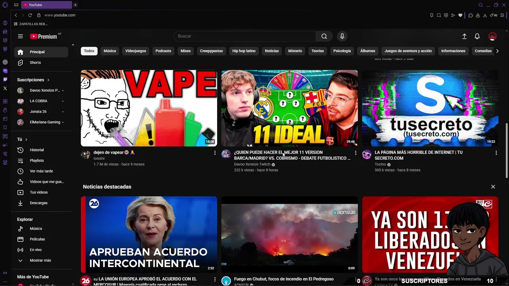Open the 'Jonata 26' subscription channel
The width and height of the screenshot is (509, 286).
tap(40, 112)
